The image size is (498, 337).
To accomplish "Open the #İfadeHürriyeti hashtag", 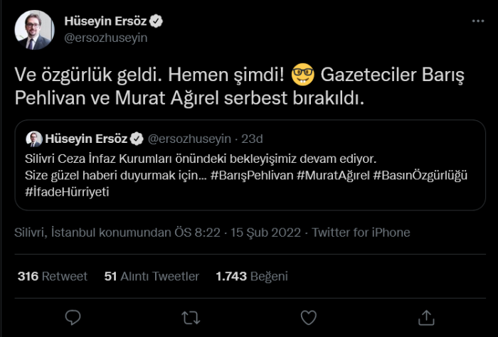I will (x=63, y=192).
